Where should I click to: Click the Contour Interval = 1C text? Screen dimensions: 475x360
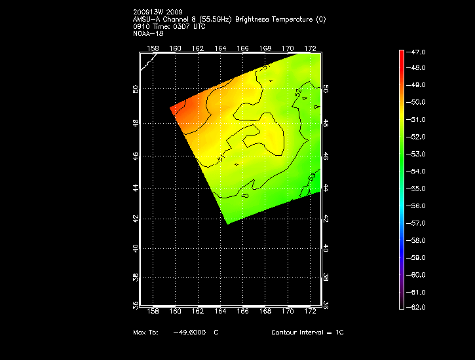[x=307, y=333]
